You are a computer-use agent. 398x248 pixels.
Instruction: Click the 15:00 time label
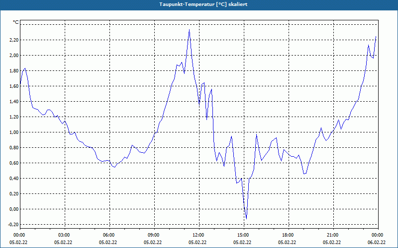244,235
